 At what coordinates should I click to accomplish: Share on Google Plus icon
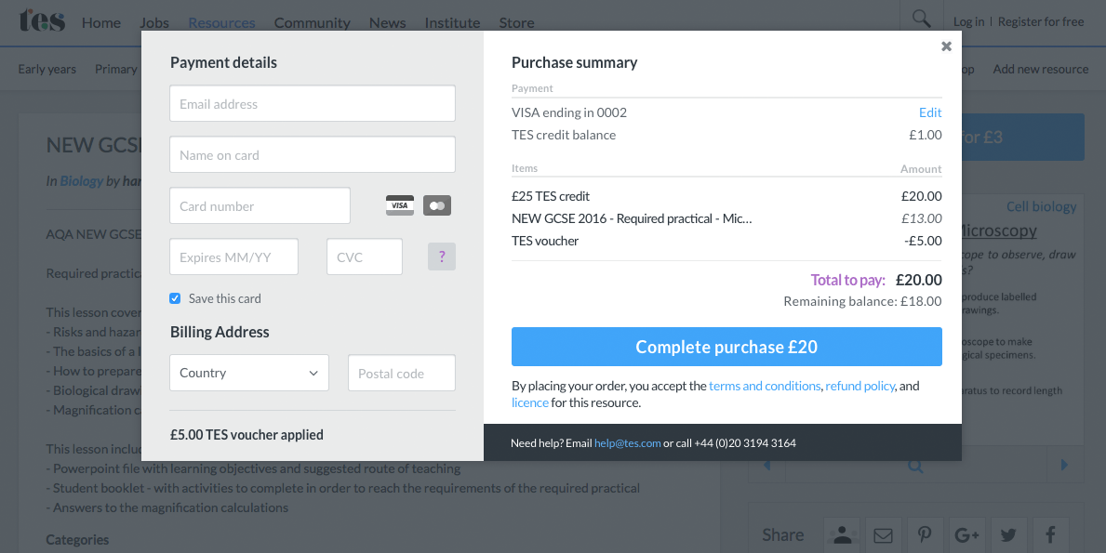pos(966,535)
